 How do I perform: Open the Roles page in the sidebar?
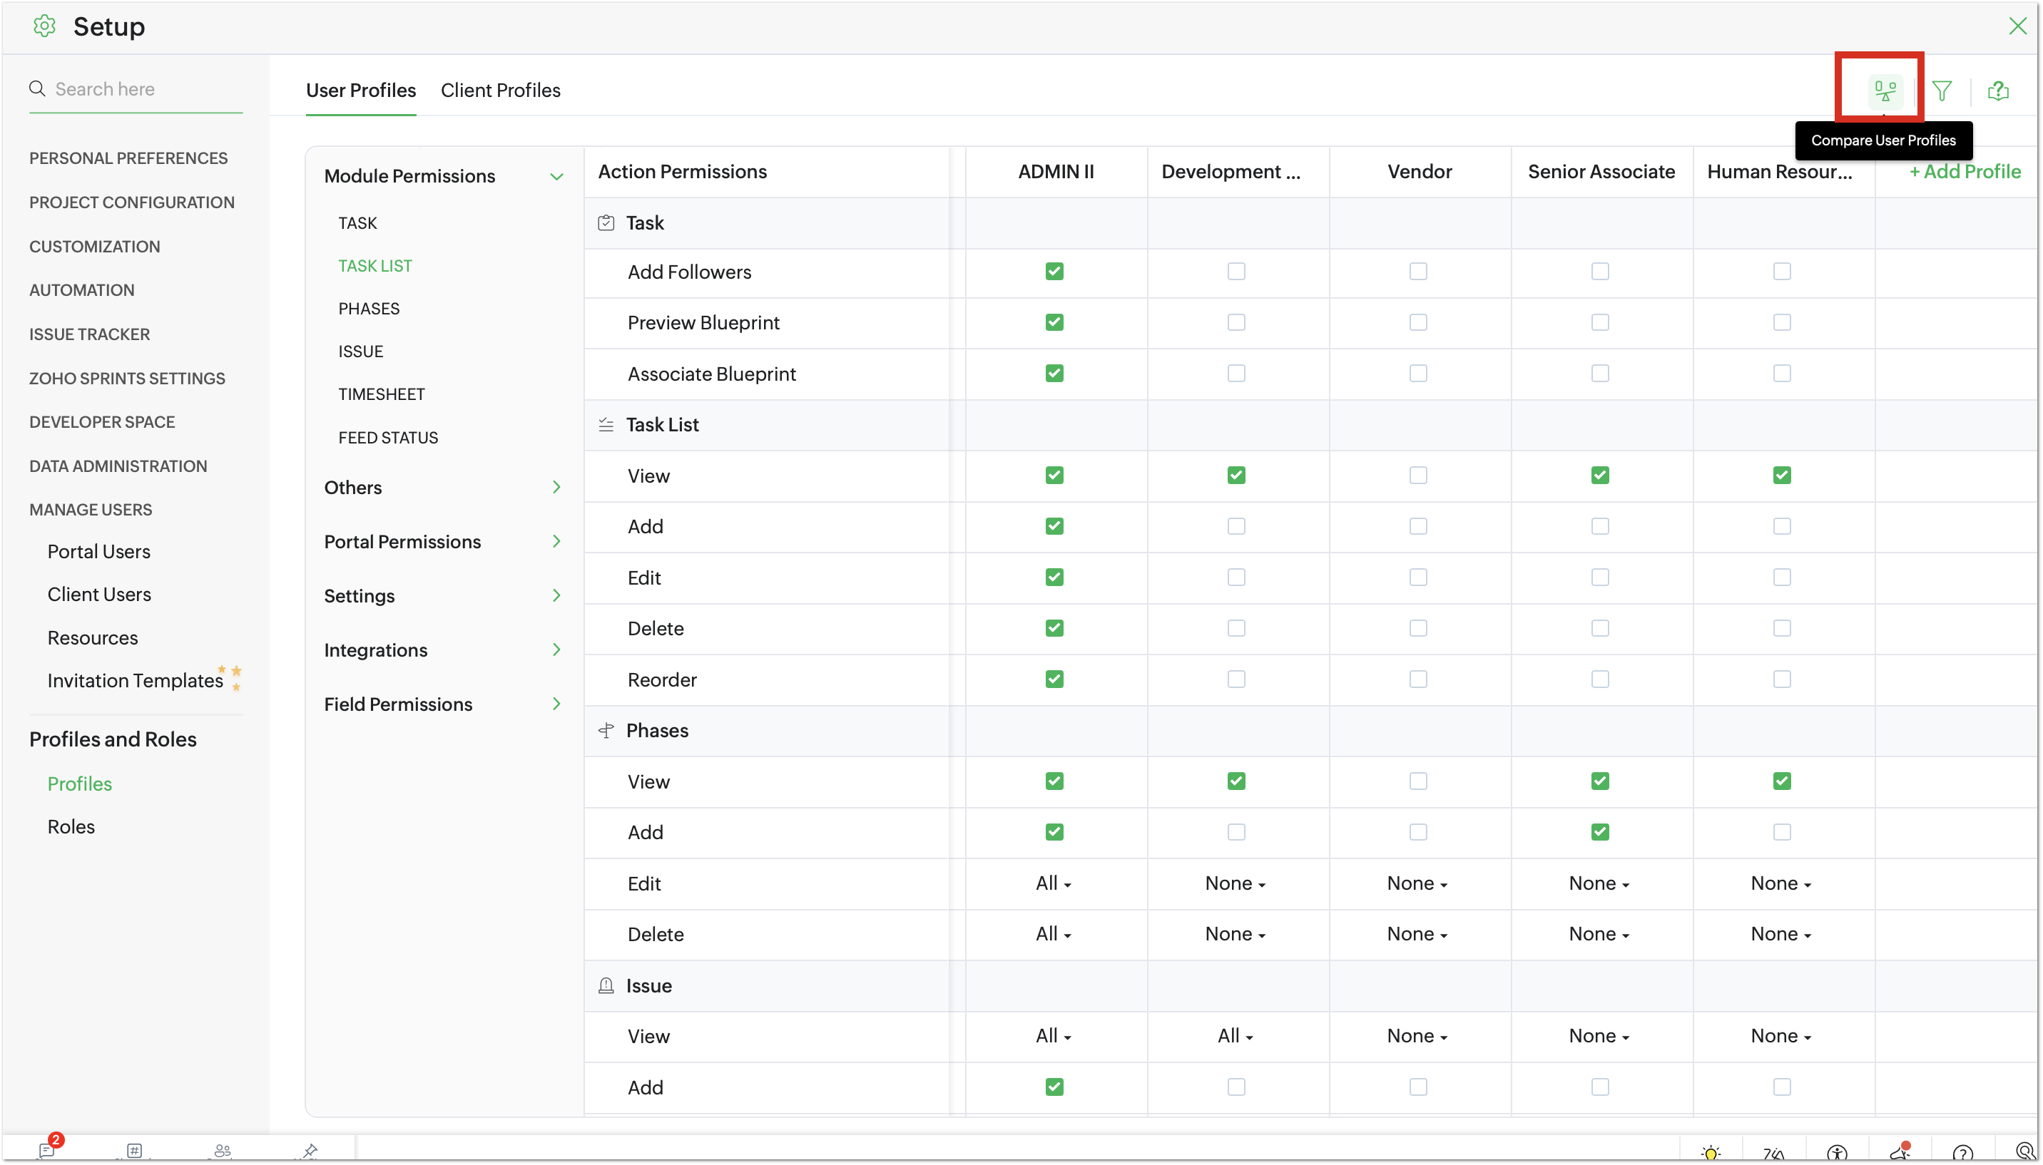(71, 826)
